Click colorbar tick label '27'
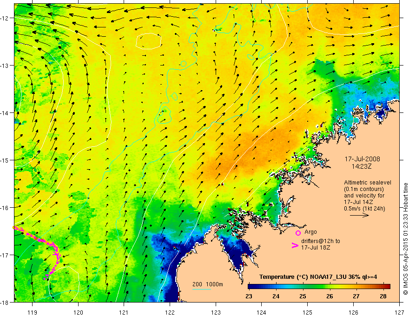 point(356,296)
